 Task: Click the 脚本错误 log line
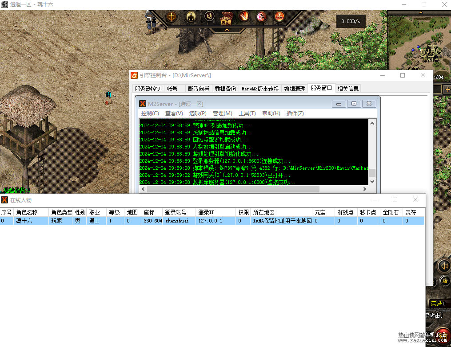[254, 168]
